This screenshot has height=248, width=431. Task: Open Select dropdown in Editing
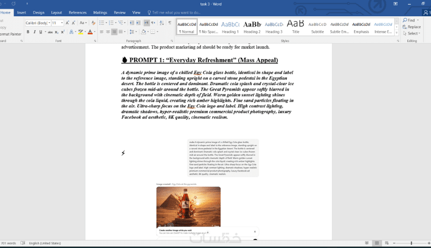(412, 33)
